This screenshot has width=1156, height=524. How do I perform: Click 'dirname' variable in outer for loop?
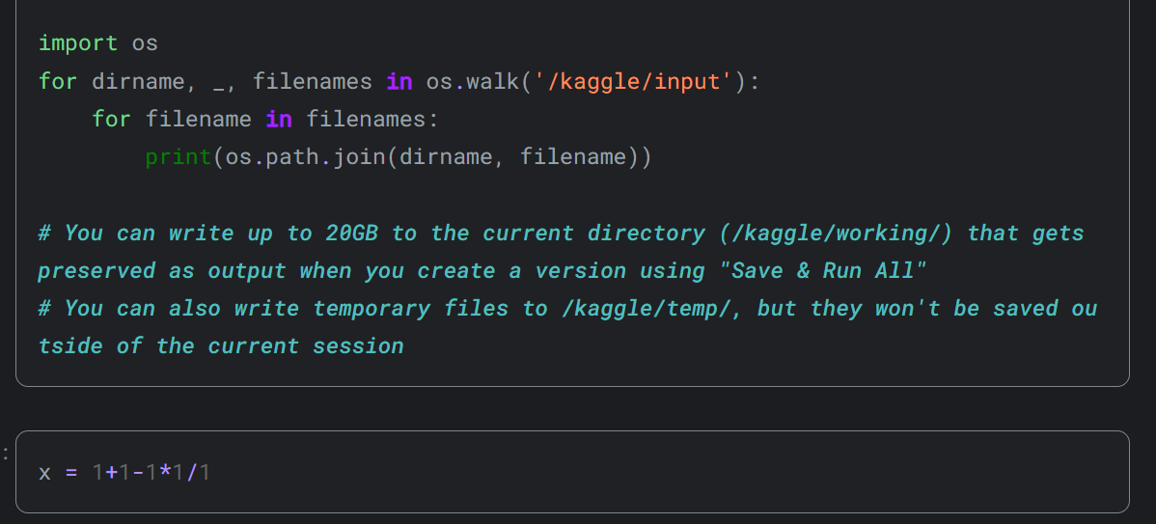pos(138,81)
